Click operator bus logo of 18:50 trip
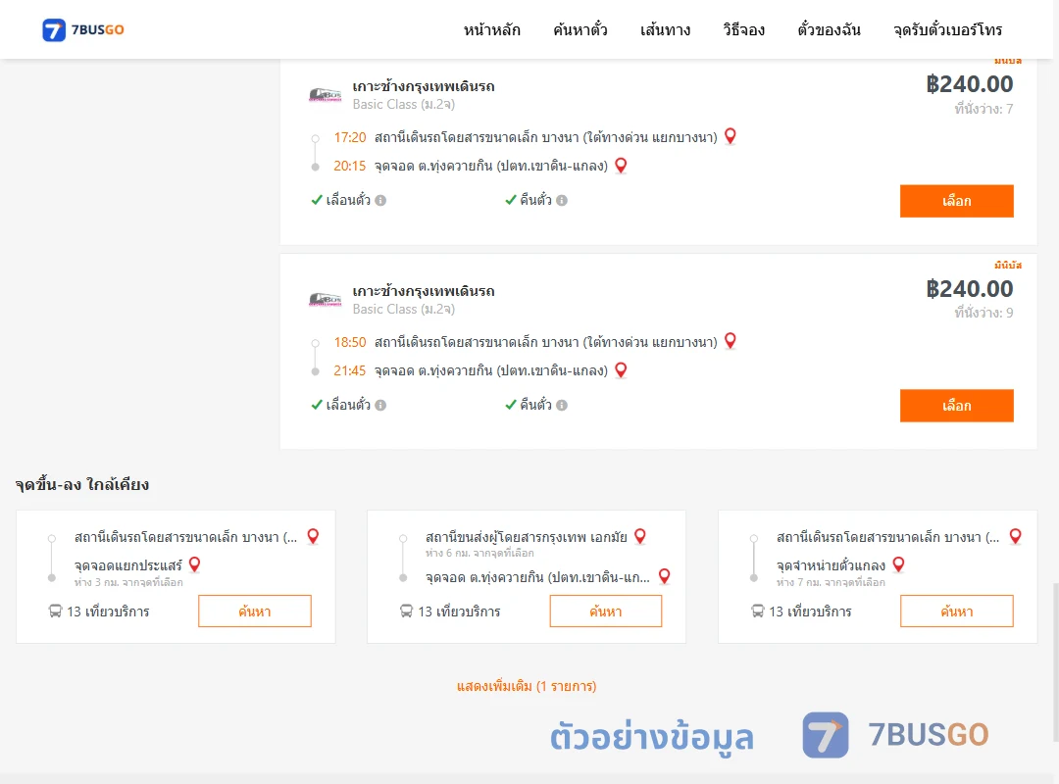Viewport: 1059px width, 784px height. pos(325,299)
